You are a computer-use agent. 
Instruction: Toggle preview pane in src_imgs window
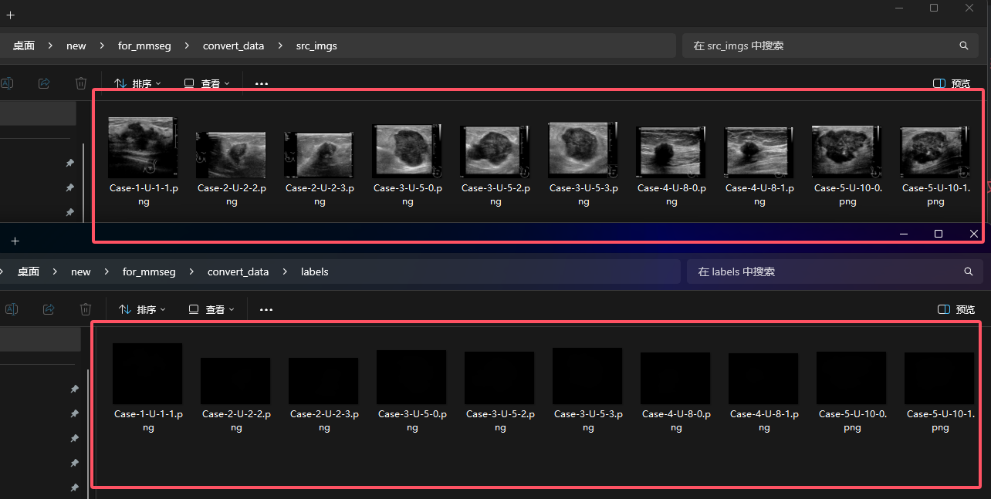[951, 83]
